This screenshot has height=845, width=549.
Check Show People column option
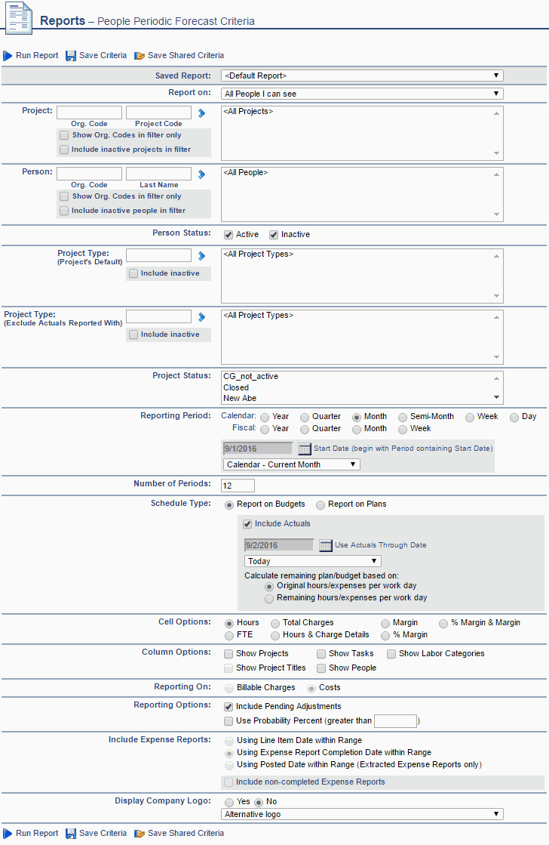(321, 668)
